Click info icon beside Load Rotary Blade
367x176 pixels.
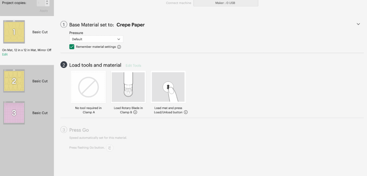pyautogui.click(x=136, y=112)
